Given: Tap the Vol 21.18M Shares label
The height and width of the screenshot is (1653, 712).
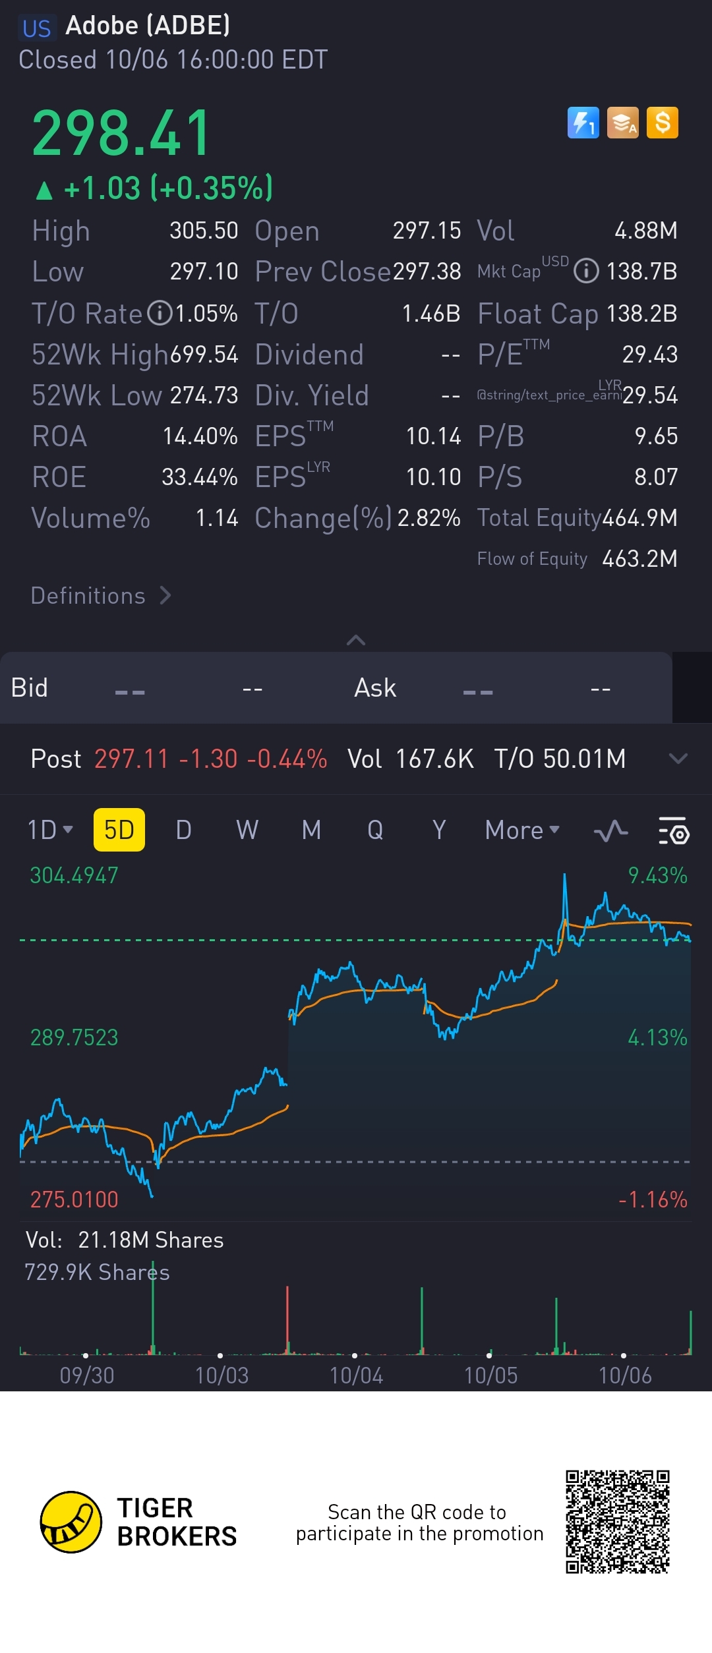Looking at the screenshot, I should coord(125,1240).
